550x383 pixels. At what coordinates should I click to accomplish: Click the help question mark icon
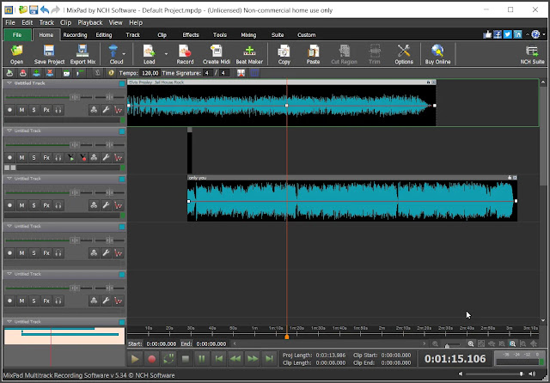[535, 34]
